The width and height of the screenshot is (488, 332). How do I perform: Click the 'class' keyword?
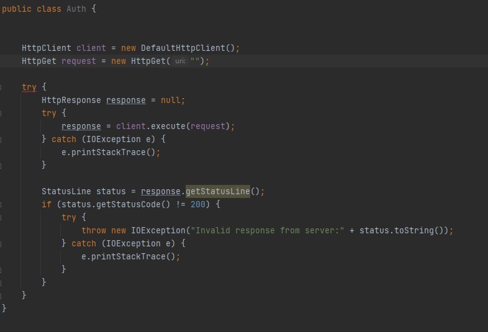[49, 9]
